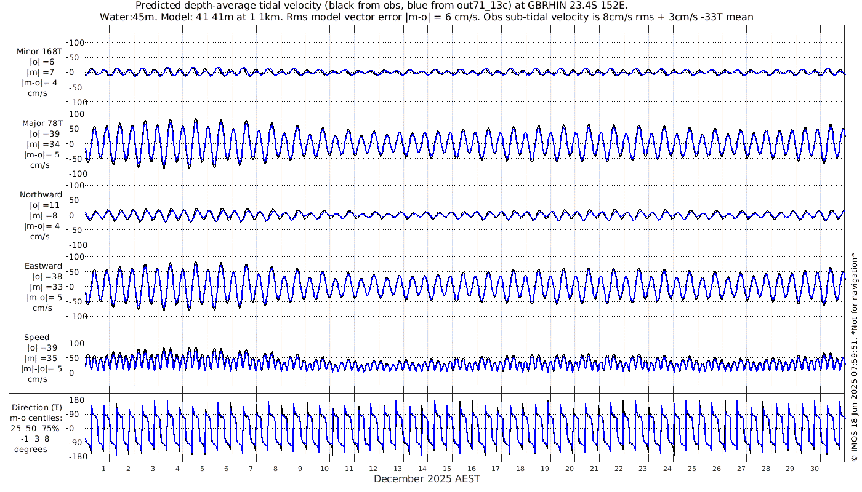Screen dimensions: 862x492
Task: Click the chart title about predicted tidal velocity
Action: (381, 6)
